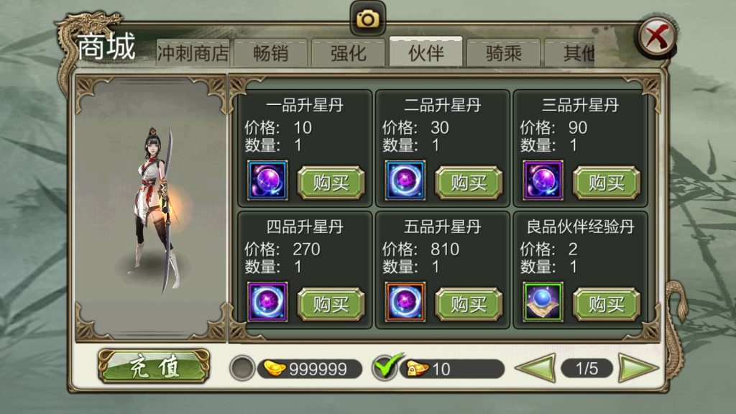Select the 四品升星丹 item icon

267,302
